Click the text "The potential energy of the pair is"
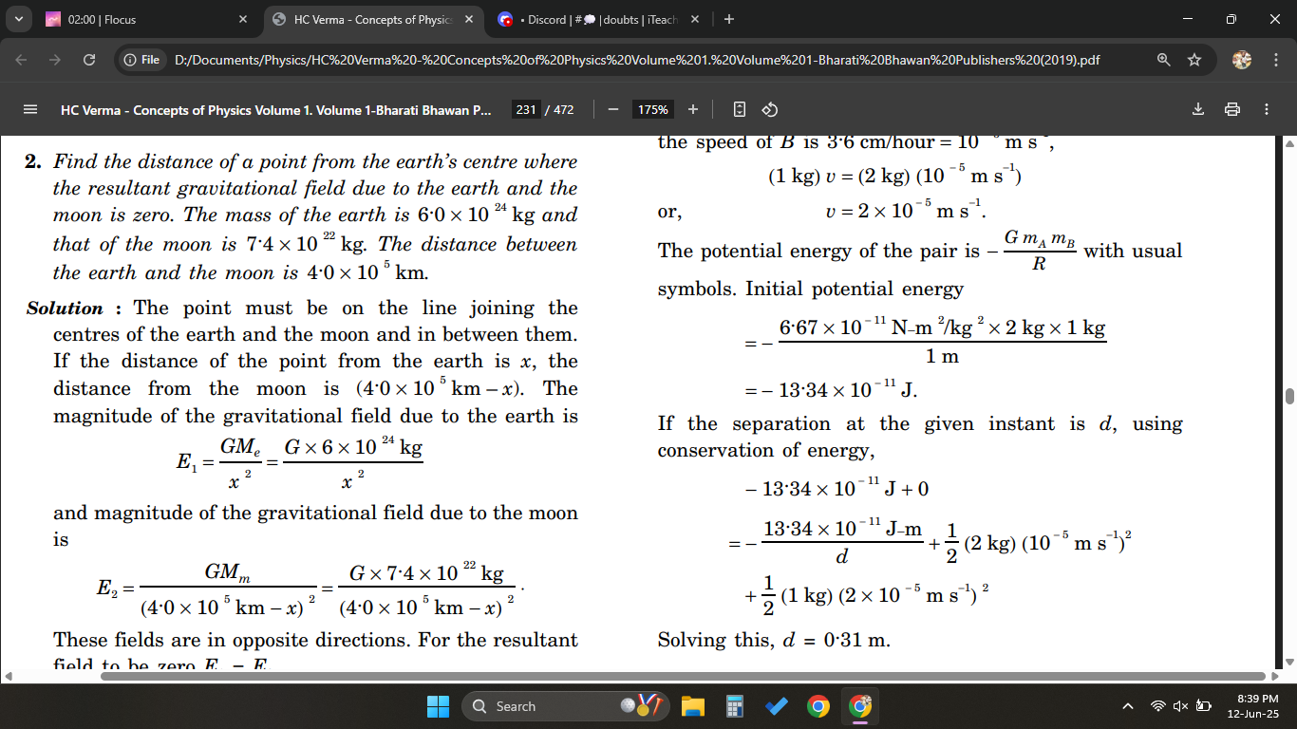 818,252
